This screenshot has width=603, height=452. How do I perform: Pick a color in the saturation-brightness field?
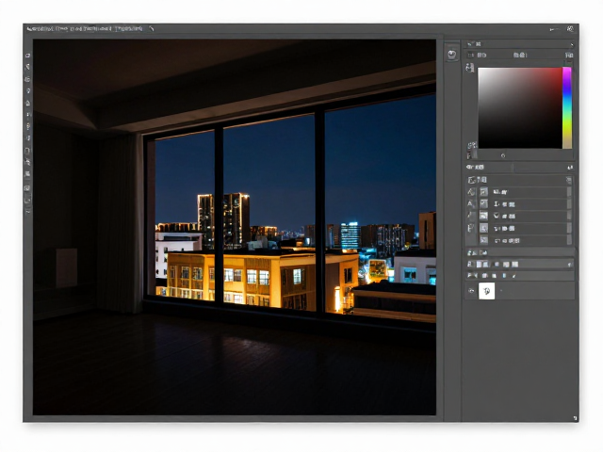(x=519, y=108)
